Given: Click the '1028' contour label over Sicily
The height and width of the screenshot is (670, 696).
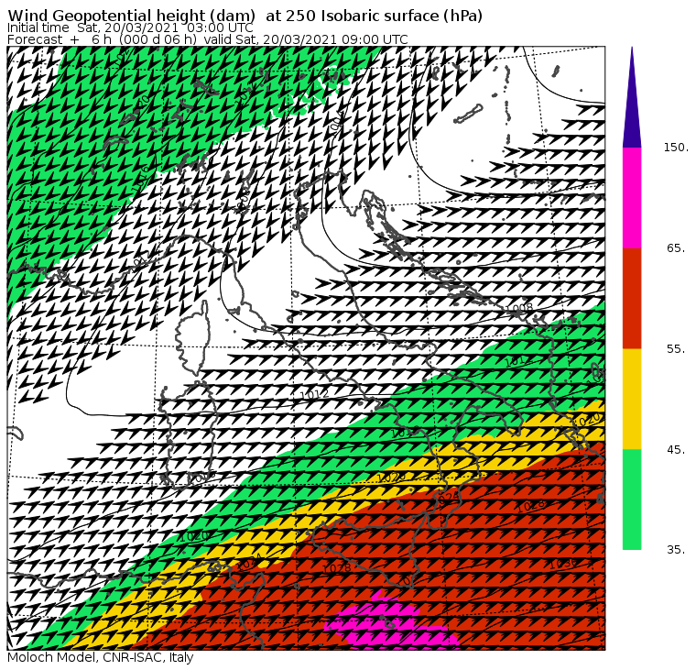Looking at the screenshot, I should pos(336,568).
